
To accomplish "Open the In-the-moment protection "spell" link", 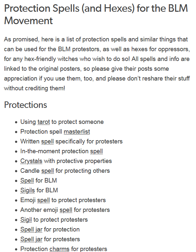I will coord(96,151).
